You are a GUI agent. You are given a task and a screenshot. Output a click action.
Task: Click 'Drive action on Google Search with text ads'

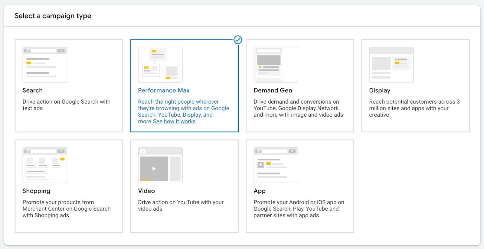coord(67,105)
